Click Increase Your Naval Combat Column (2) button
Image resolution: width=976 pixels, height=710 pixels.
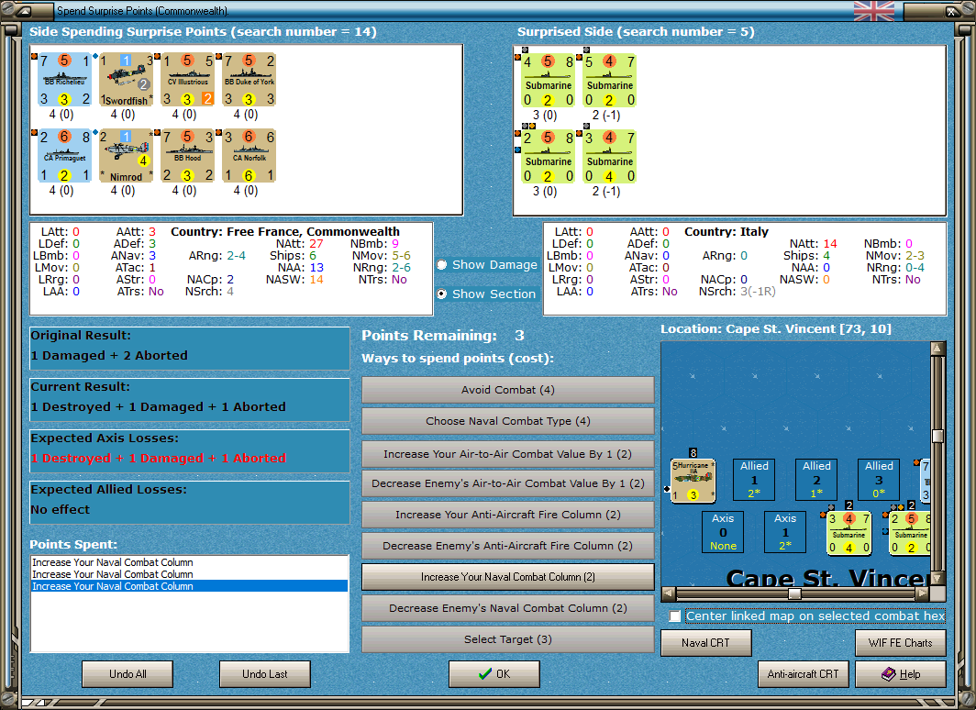coord(508,577)
